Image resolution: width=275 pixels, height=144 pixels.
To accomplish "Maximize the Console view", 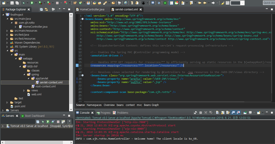I will point(272,113).
